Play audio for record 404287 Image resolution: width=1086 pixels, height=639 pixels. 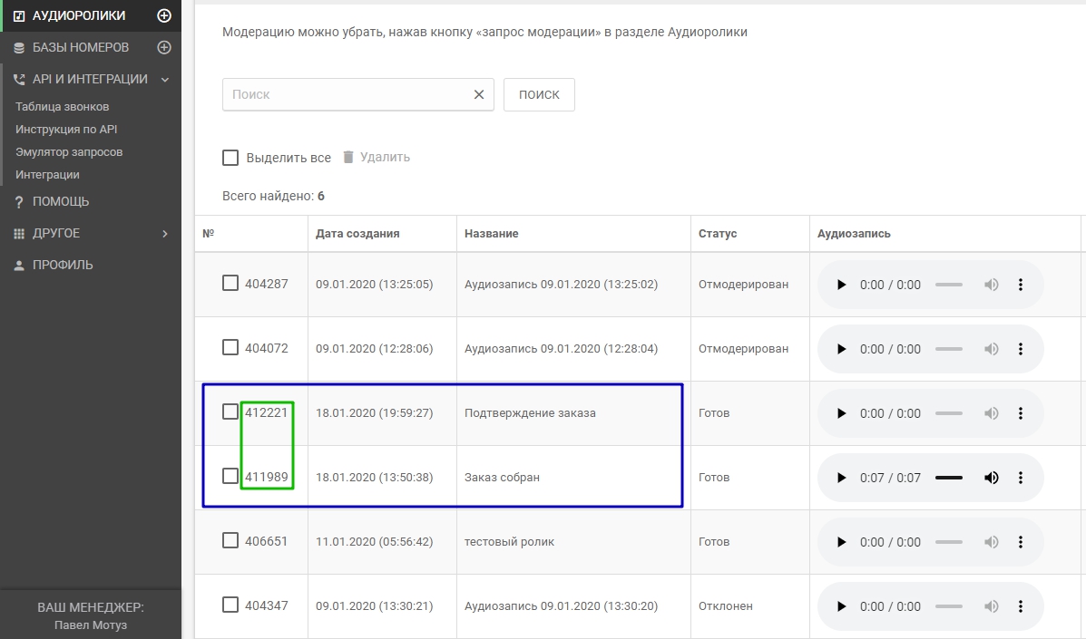(x=841, y=285)
